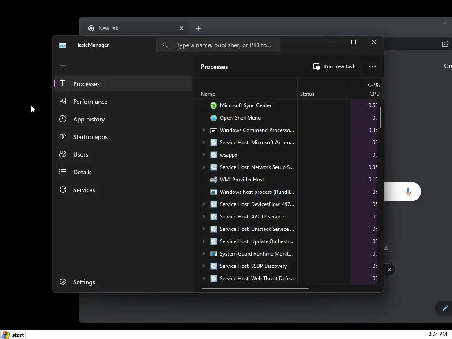Click the search magnifier icon

click(x=165, y=45)
